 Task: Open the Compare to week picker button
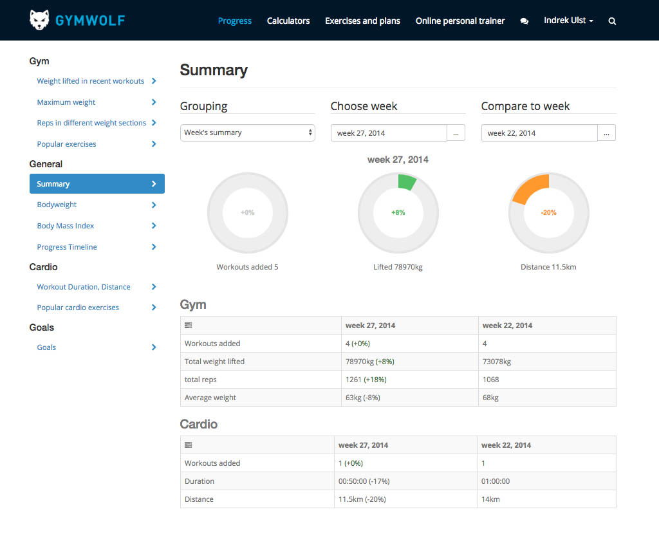[606, 133]
